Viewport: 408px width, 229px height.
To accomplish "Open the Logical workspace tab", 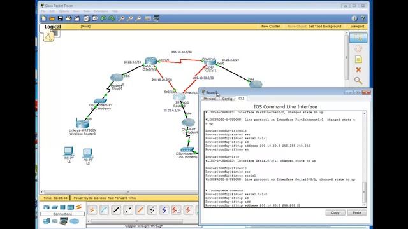I will 52,27.
